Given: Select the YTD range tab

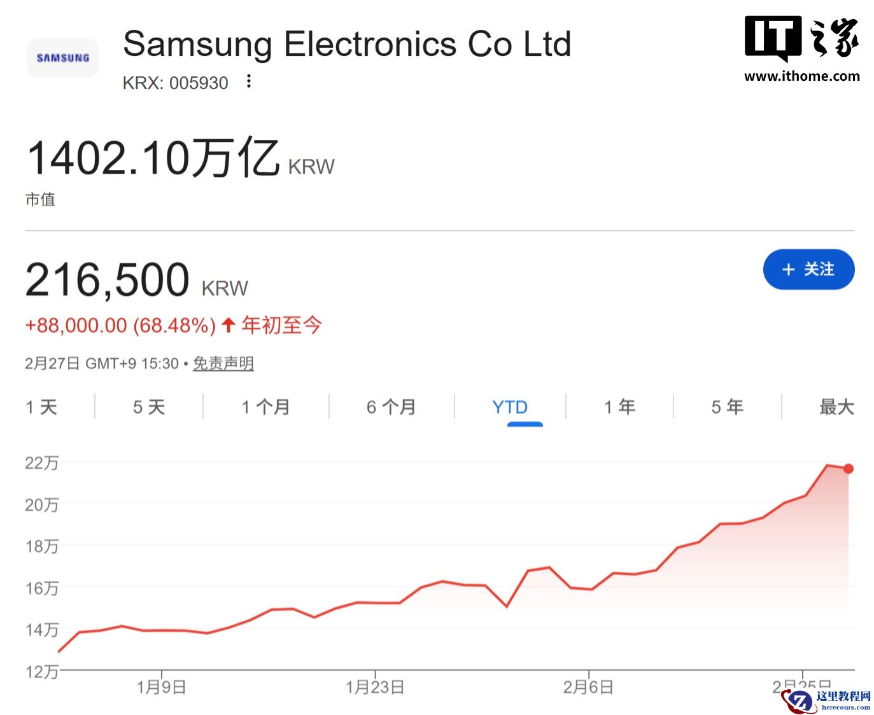Looking at the screenshot, I should pos(510,406).
